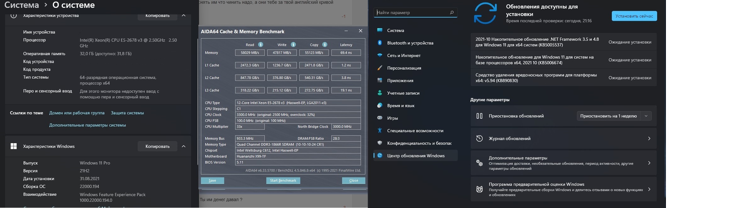This screenshot has height=208, width=742.
Task: Click the Copy info icon in AIDA64
Action: 325,44
